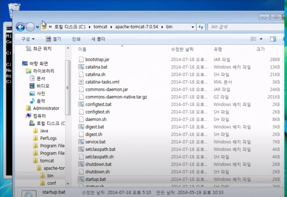Click command prompt window title icon
Image resolution: width=287 pixels, height=197 pixels.
point(9,28)
